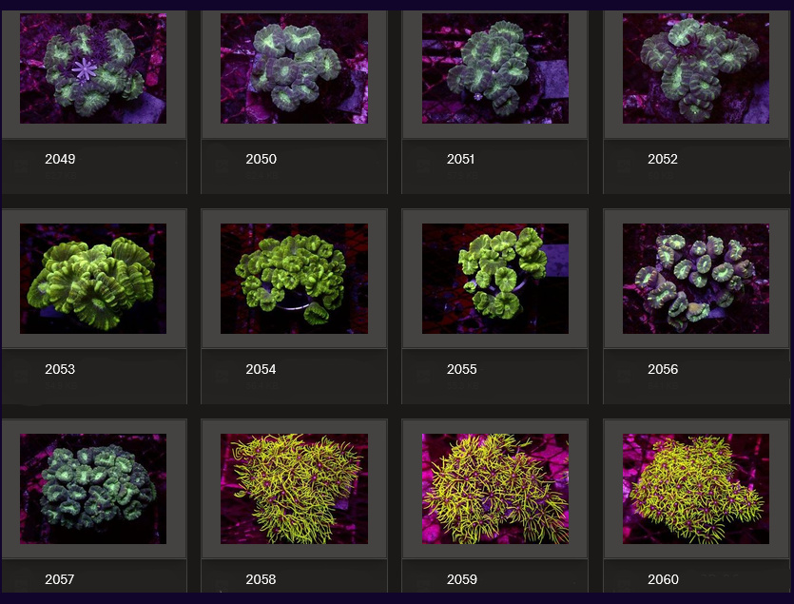The width and height of the screenshot is (794, 604).
Task: Select the file name label 2053
Action: coord(60,369)
